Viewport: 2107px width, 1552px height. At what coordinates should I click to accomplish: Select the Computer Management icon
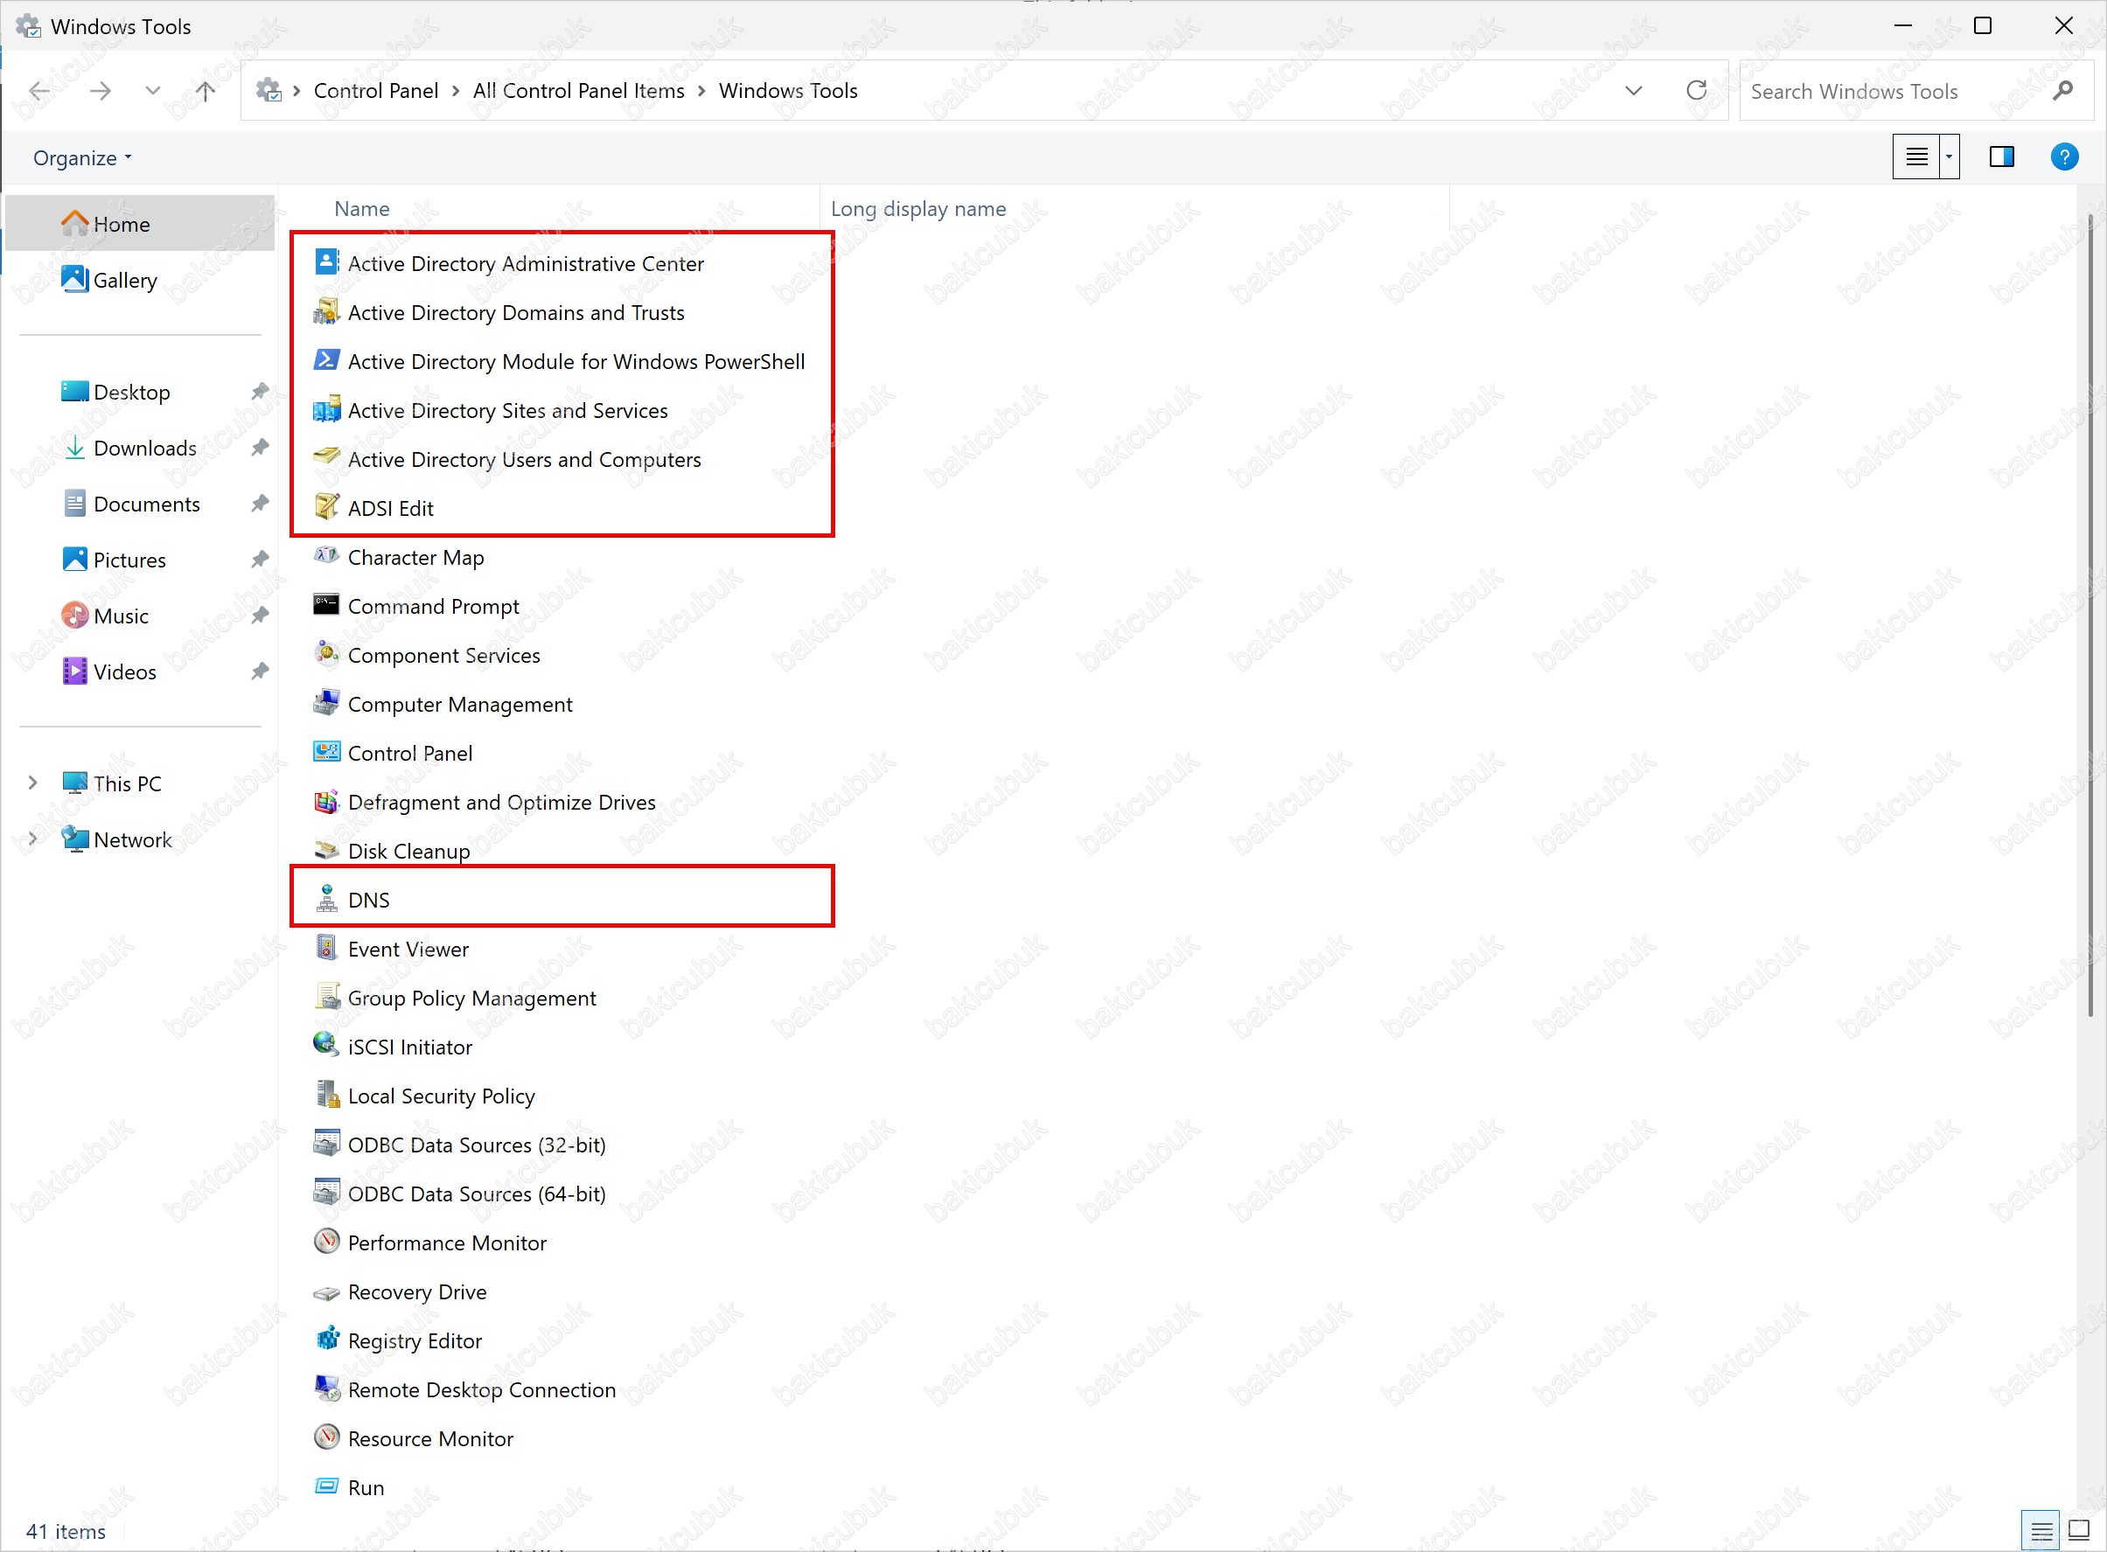[326, 703]
